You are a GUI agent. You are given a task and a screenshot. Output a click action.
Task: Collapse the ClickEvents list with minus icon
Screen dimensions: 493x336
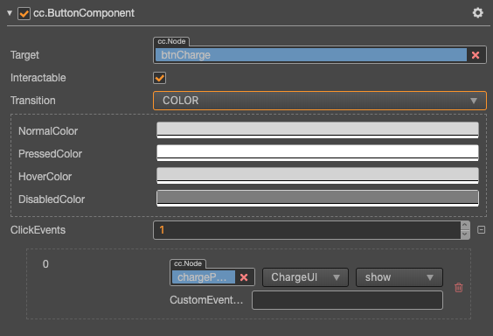click(x=481, y=230)
